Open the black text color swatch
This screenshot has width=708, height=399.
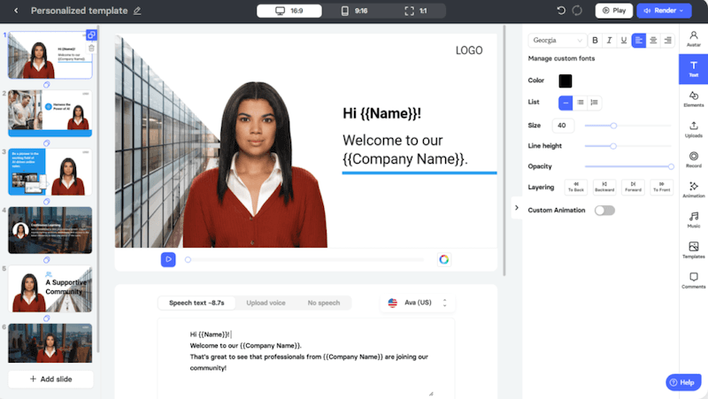tap(565, 81)
